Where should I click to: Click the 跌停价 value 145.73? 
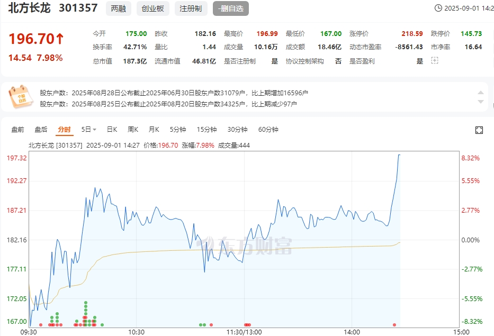point(471,34)
